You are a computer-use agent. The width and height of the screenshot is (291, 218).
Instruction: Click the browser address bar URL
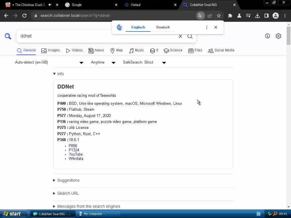tap(75, 16)
